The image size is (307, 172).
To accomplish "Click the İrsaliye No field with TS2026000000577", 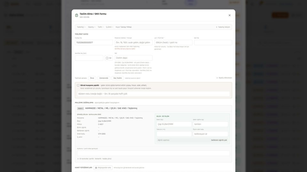I will [x=94, y=42].
